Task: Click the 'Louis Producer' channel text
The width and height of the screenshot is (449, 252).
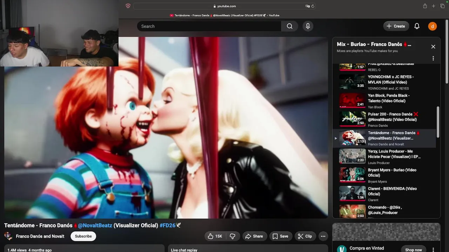Action: tap(378, 163)
